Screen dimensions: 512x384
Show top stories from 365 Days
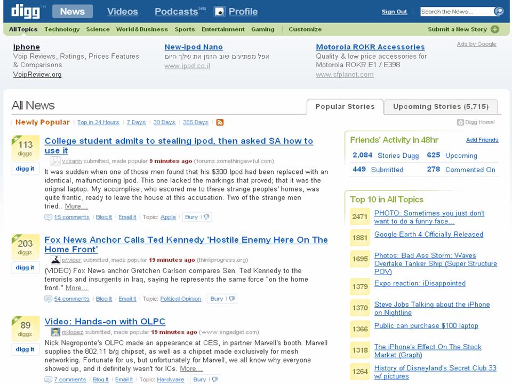(x=196, y=123)
